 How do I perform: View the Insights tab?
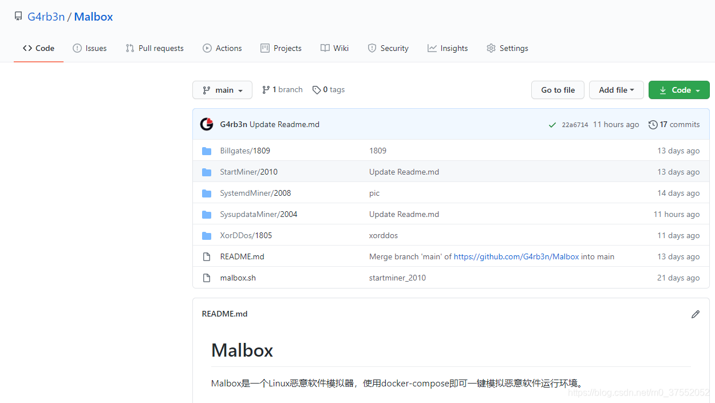point(448,48)
